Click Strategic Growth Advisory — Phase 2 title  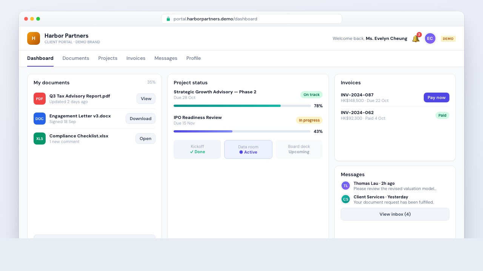click(215, 92)
